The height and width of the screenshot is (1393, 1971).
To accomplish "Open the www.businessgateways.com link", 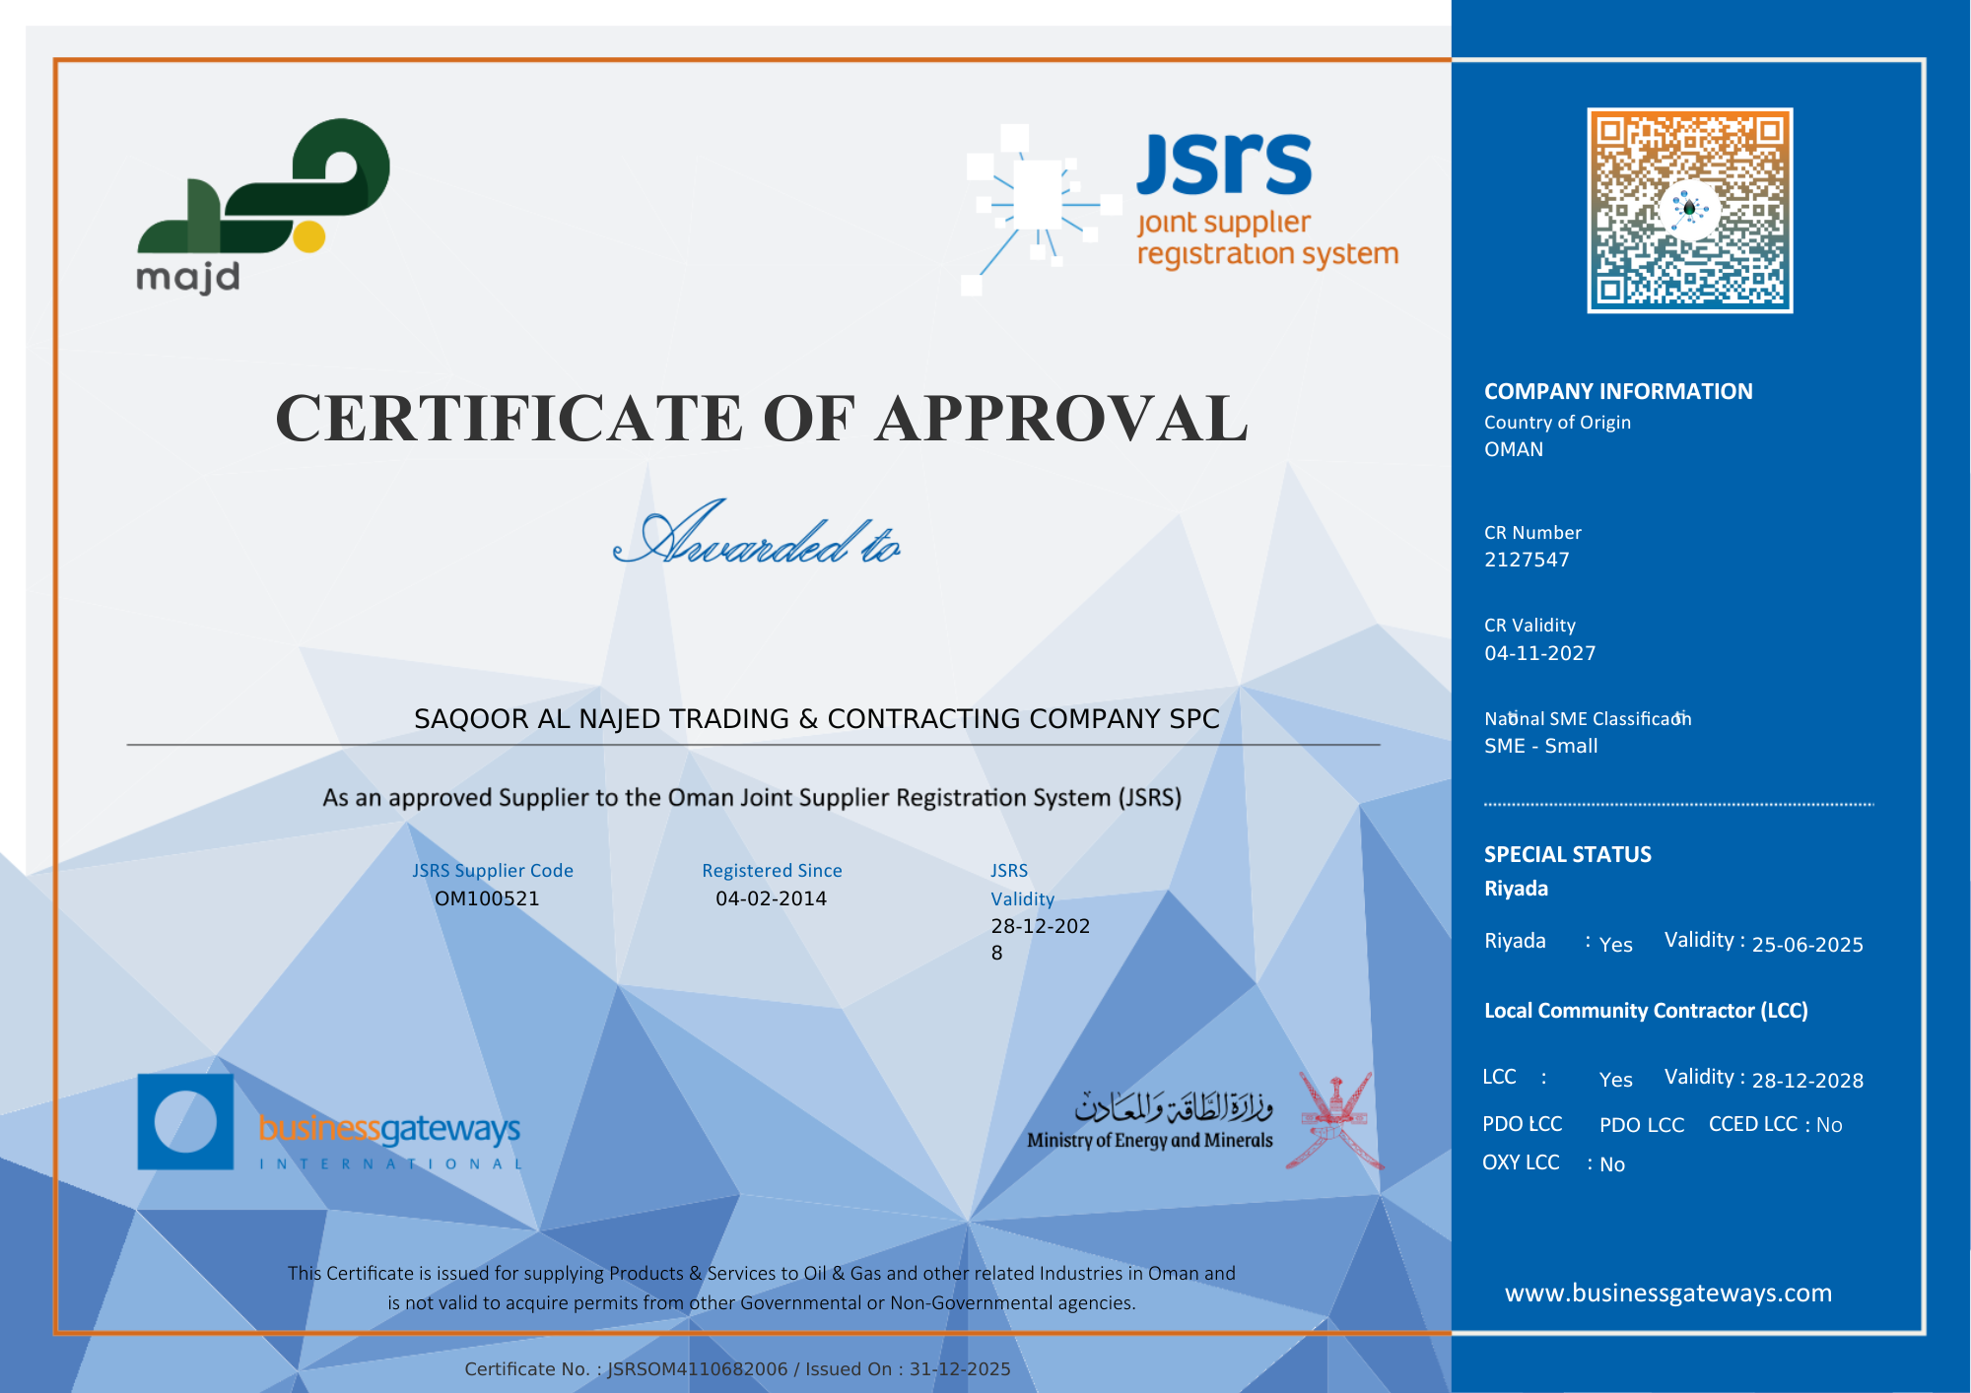I will (x=1667, y=1293).
